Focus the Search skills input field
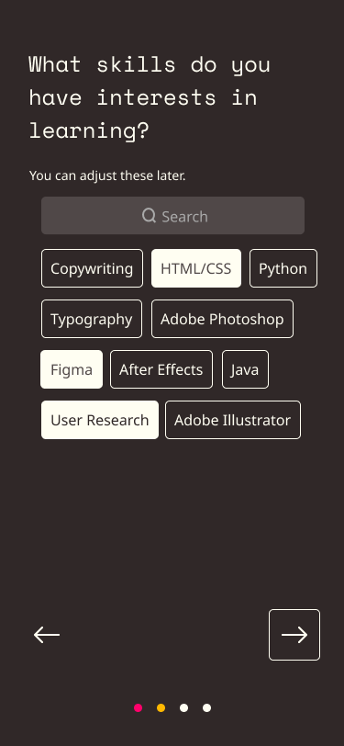 (x=172, y=216)
